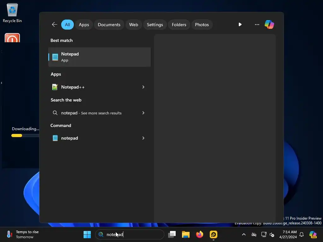Switch to the Settings filter tab
Image resolution: width=323 pixels, height=242 pixels.
[155, 25]
